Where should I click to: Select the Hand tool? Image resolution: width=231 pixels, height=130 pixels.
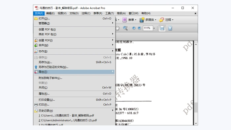pos(117,28)
